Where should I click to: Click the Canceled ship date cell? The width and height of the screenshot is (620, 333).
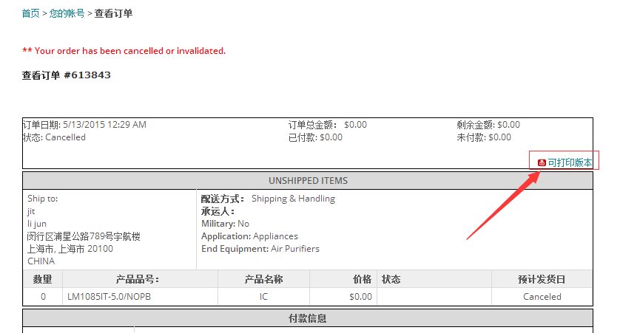(542, 297)
